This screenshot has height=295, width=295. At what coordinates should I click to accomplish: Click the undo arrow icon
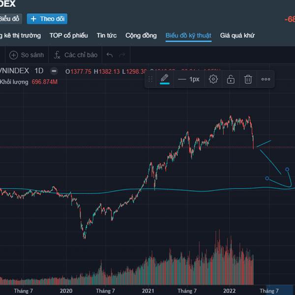click(109, 55)
